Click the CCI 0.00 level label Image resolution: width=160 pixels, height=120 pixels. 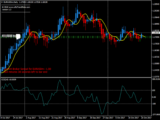click(154, 97)
